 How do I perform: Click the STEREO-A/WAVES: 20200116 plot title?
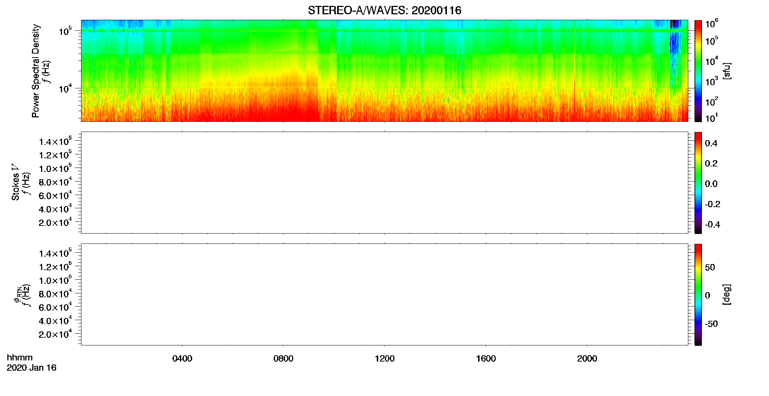(384, 11)
